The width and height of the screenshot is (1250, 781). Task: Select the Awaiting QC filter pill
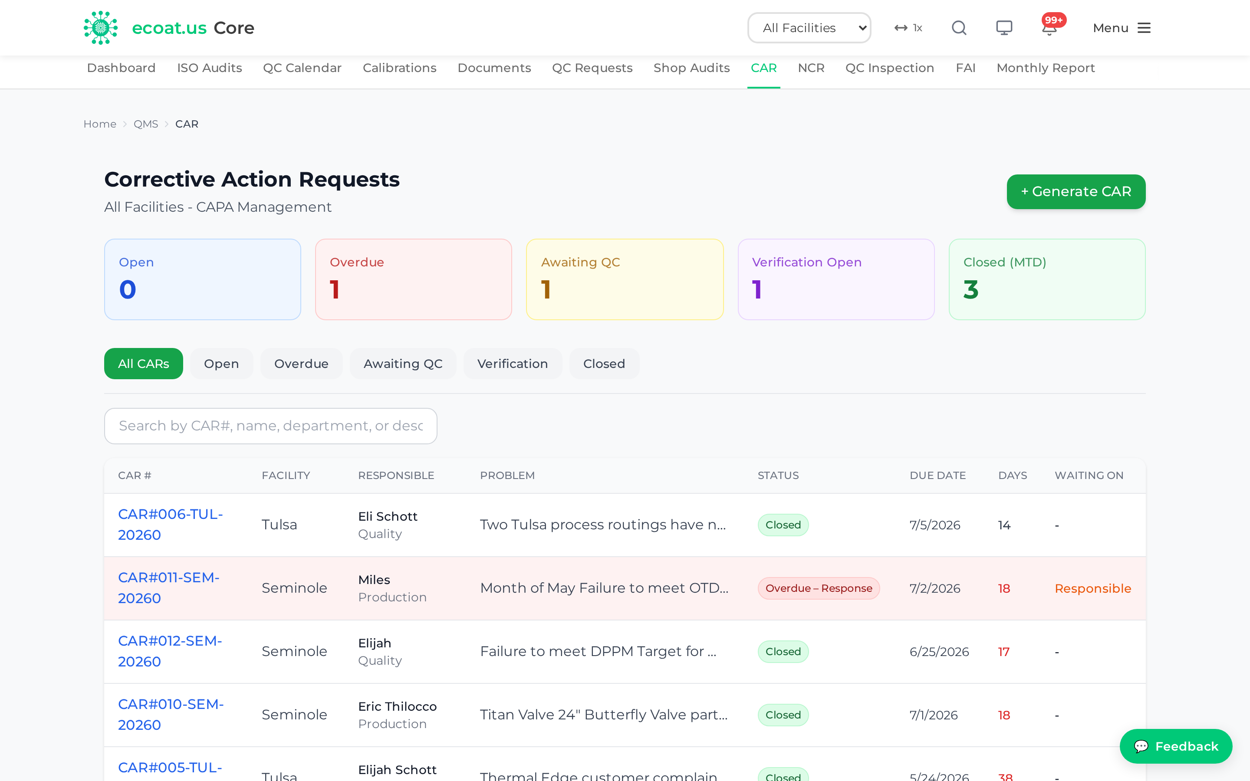(x=403, y=364)
